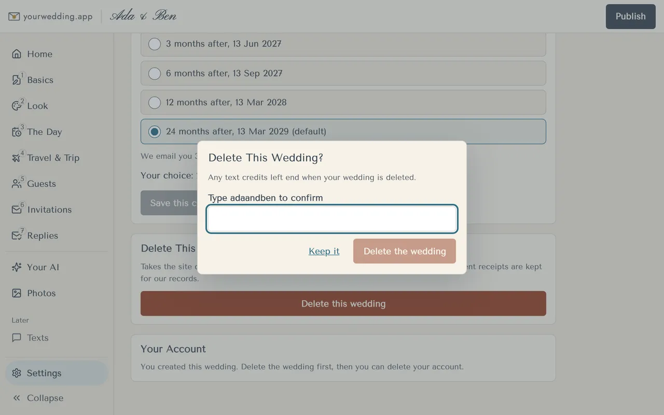The height and width of the screenshot is (415, 664).
Task: Click the Publish button
Action: [631, 17]
